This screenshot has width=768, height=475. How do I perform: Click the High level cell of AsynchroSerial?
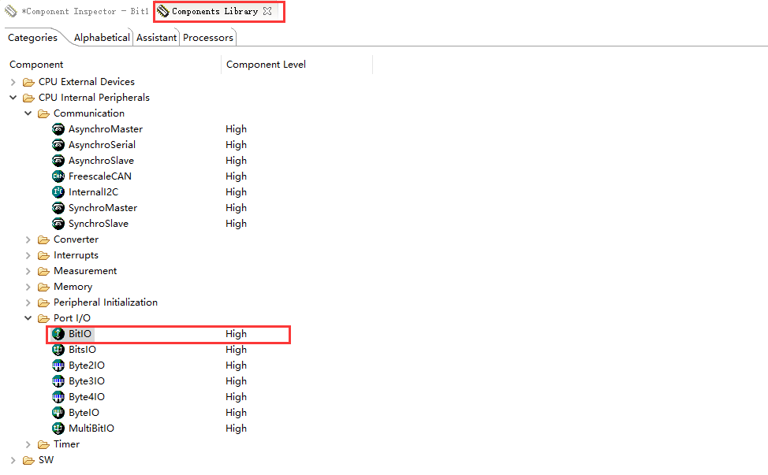point(236,145)
